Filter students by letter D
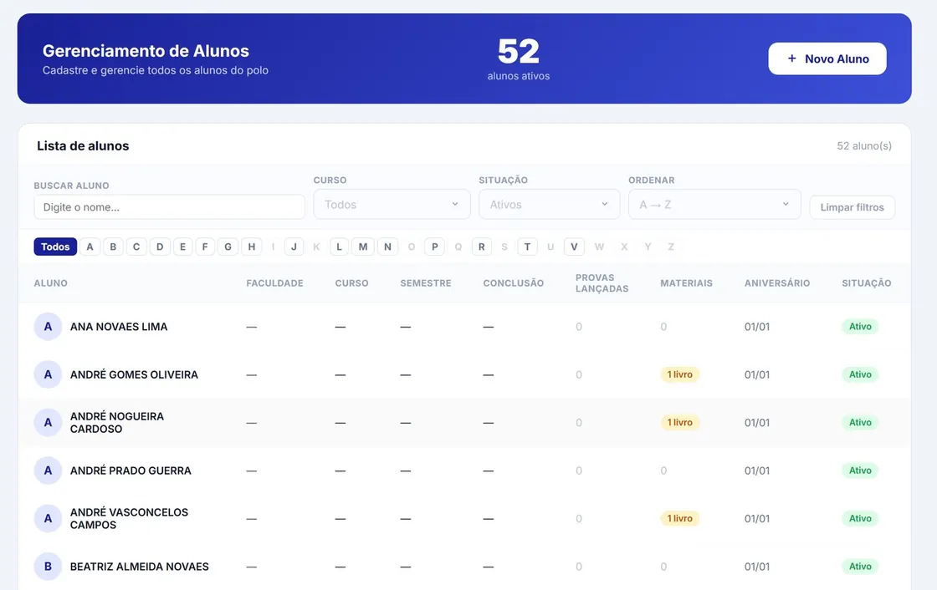 [x=160, y=247]
